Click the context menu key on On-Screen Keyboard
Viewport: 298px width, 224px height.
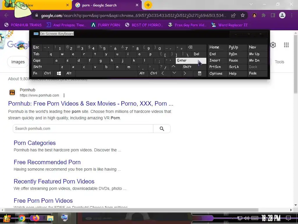[200, 73]
